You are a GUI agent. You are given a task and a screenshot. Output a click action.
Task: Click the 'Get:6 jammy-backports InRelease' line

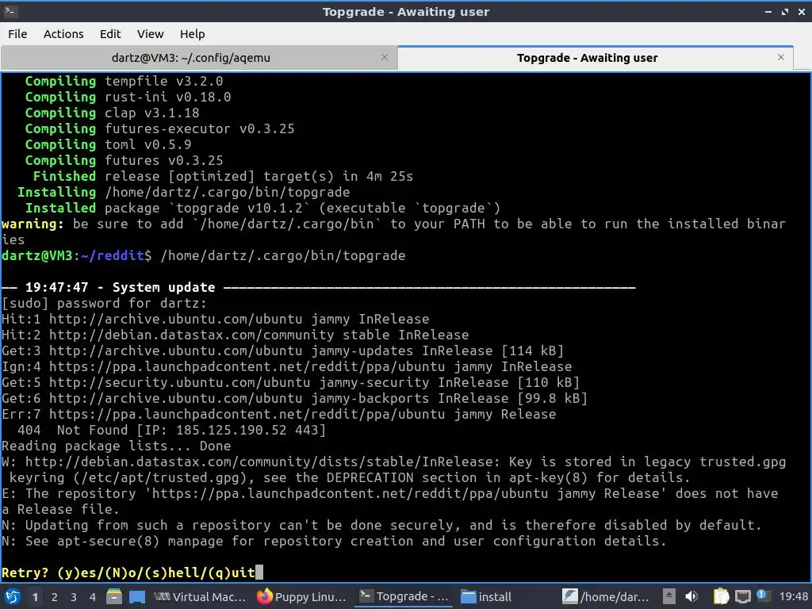click(x=294, y=398)
